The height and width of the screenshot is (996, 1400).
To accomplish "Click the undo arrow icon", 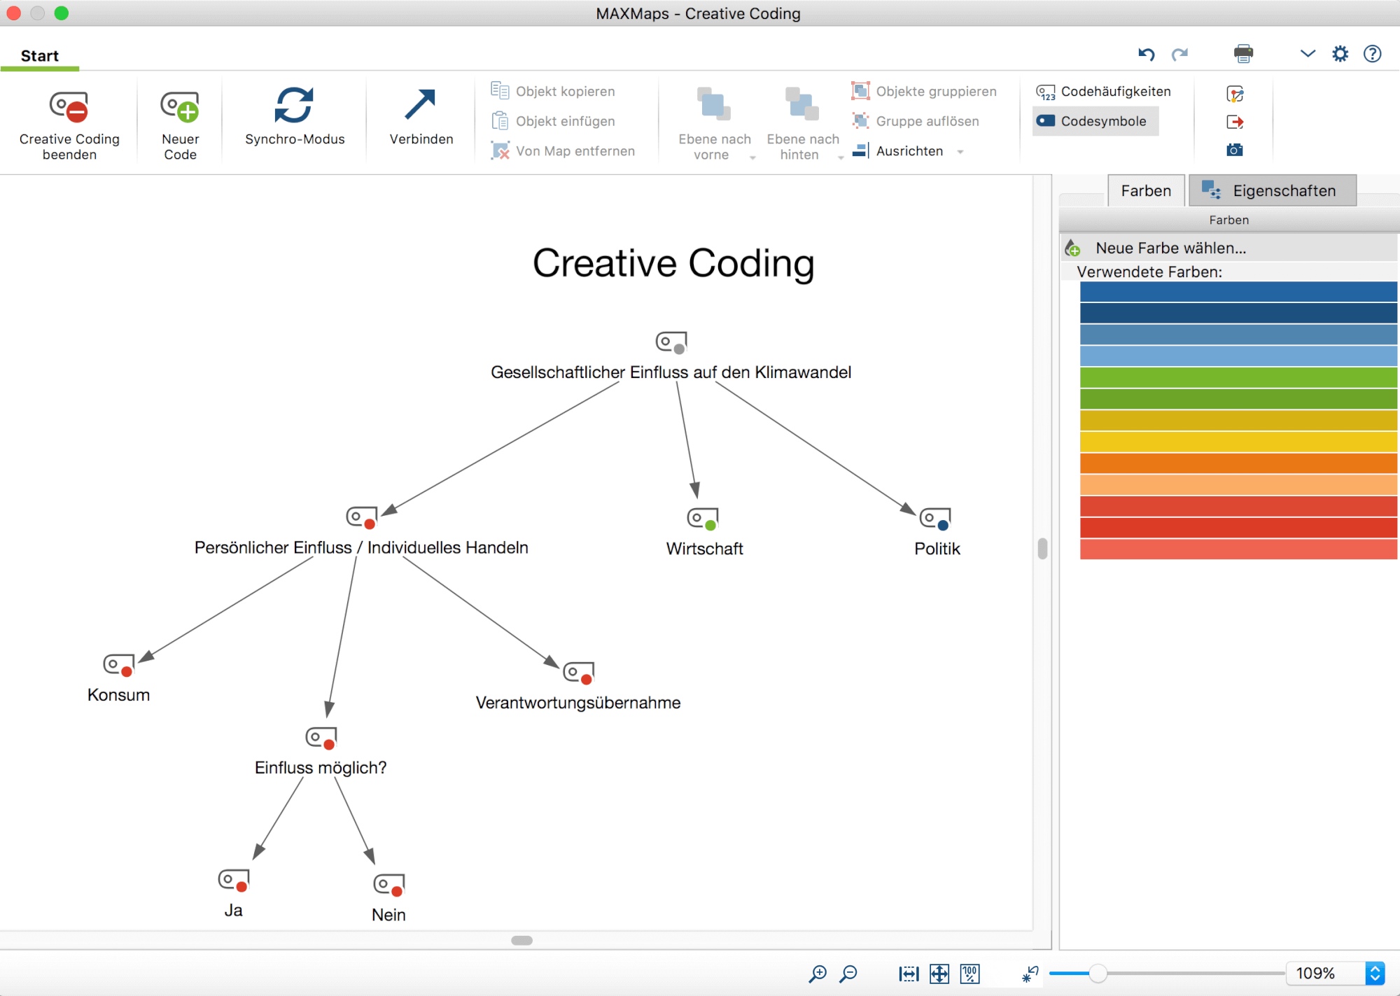I will pos(1146,54).
